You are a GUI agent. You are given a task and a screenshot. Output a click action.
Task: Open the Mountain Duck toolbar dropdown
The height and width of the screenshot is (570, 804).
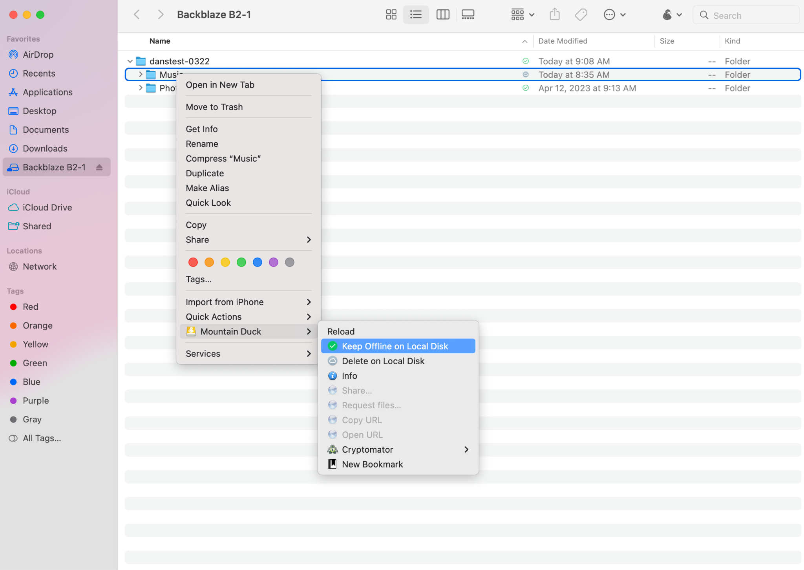(x=672, y=15)
